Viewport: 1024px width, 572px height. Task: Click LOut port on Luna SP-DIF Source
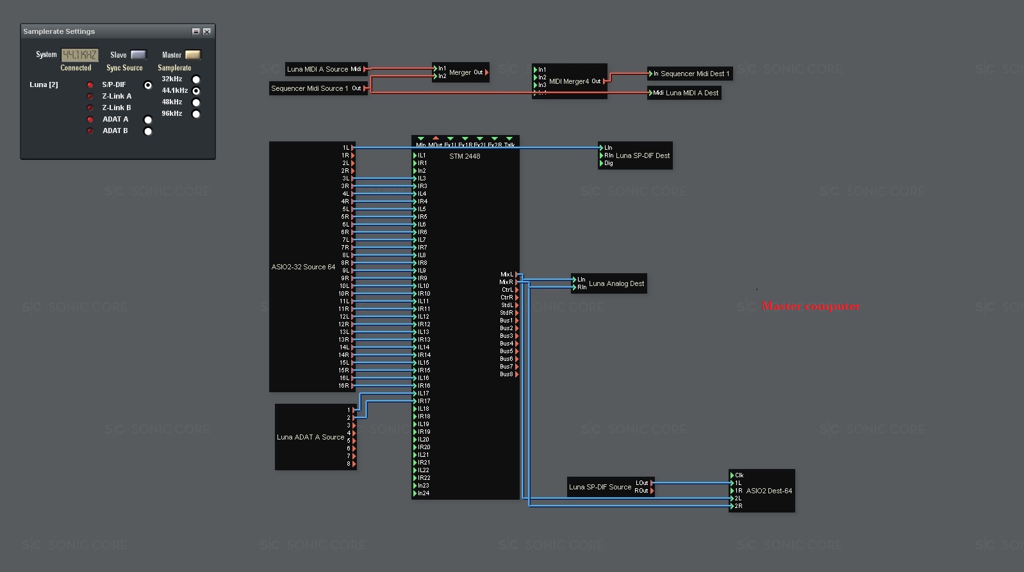(652, 483)
